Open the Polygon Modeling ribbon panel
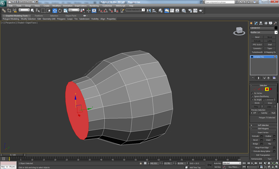Viewport: 279px width, 169px height. tap(11, 19)
